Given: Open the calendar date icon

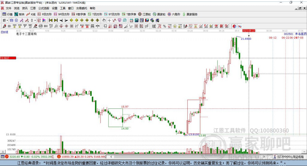Looking at the screenshot, I should click(131, 20).
